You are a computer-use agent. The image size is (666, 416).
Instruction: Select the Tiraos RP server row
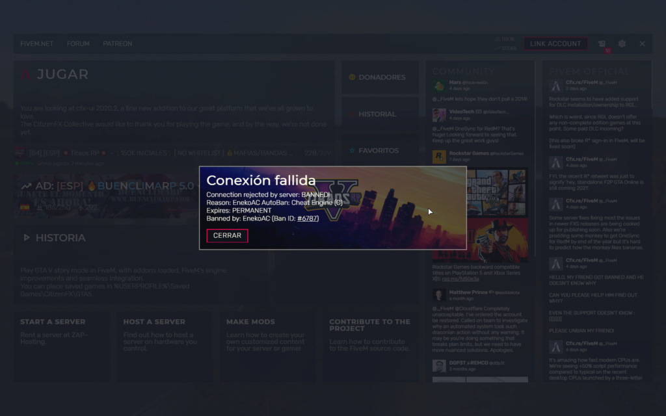pos(173,156)
